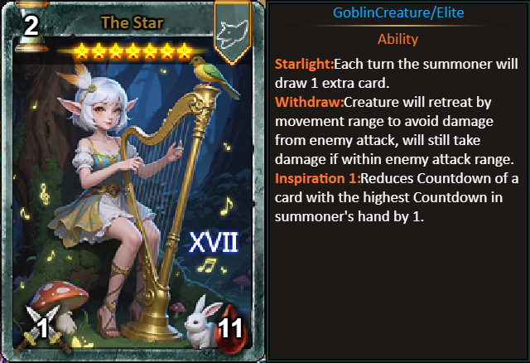Click the white rabbit on the card
530x363 pixels.
point(201,324)
